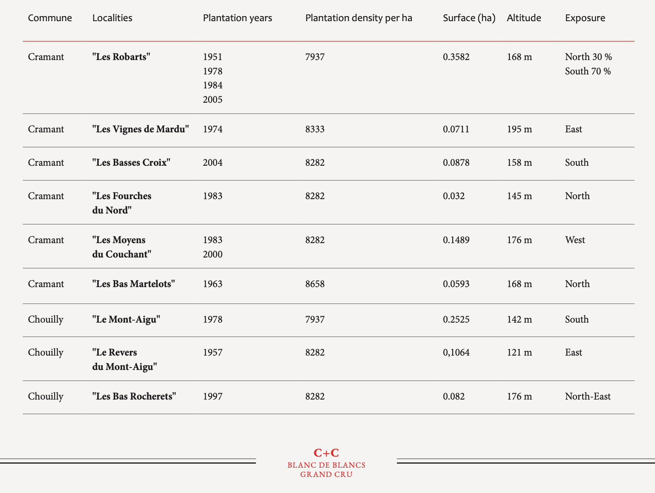The width and height of the screenshot is (655, 493).
Task: Click "Les Vignes de Mardu" locality
Action: pos(140,129)
